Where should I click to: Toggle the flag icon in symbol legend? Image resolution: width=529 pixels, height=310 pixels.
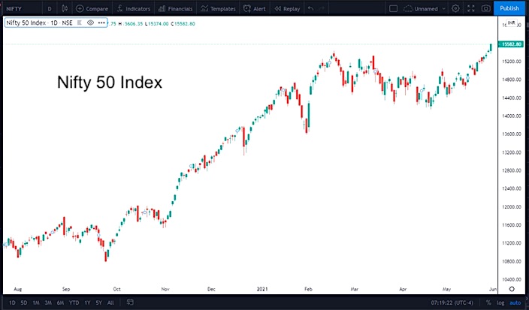tap(80, 23)
